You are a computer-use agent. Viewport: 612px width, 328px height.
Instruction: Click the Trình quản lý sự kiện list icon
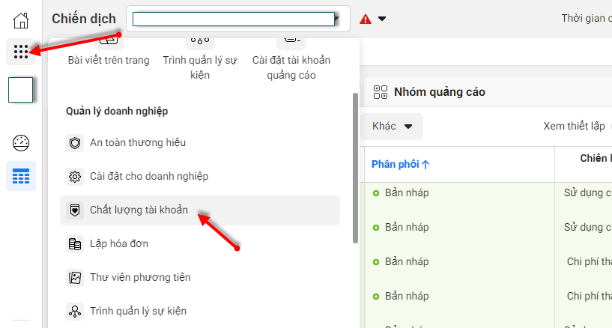pyautogui.click(x=75, y=312)
